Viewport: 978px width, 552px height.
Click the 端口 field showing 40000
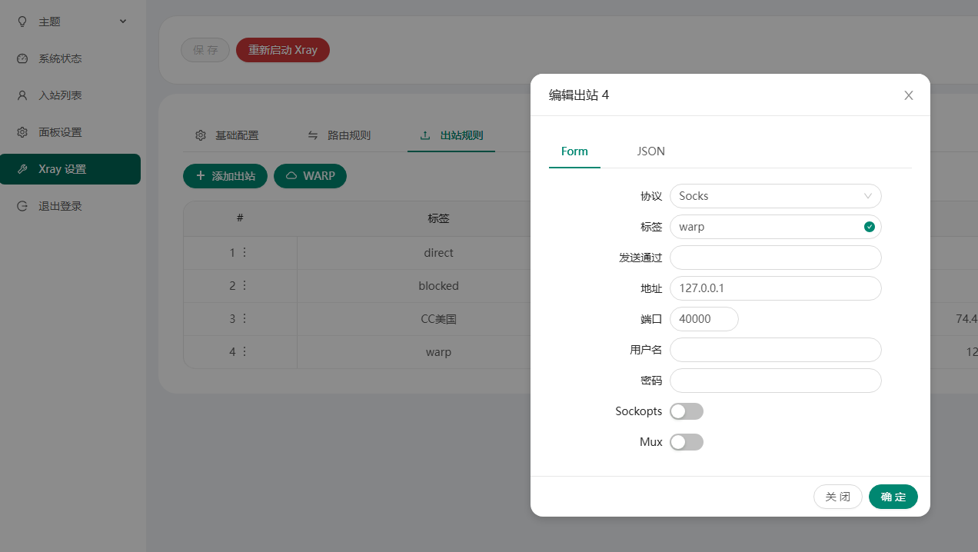pos(704,319)
